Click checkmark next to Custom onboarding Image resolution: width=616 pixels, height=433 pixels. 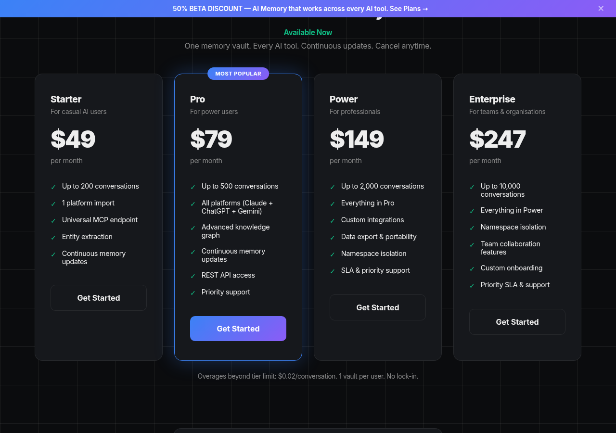pyautogui.click(x=472, y=268)
